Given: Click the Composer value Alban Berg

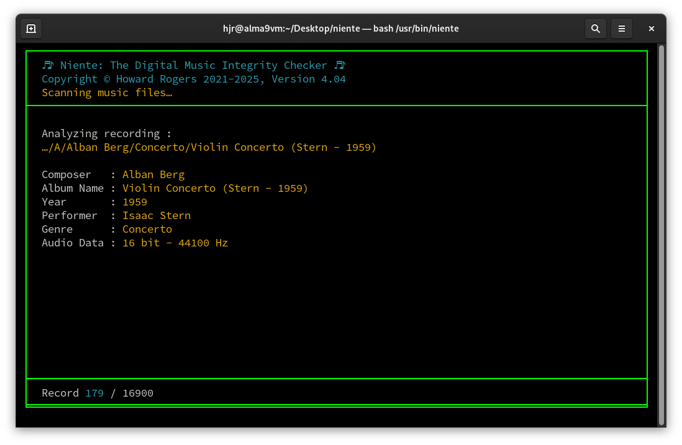Looking at the screenshot, I should (153, 174).
